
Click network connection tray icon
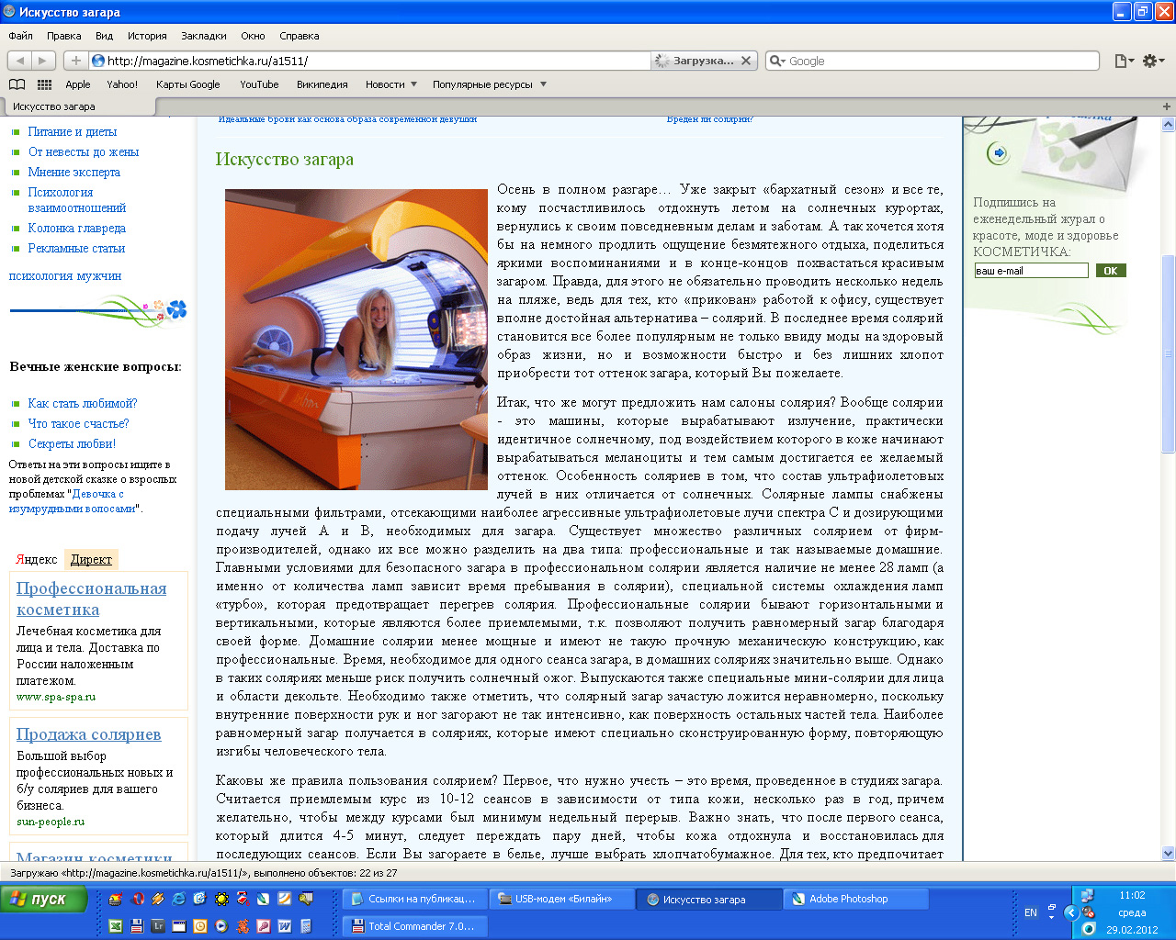(x=1088, y=896)
